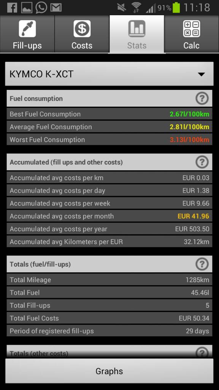The width and height of the screenshot is (219, 390).
Task: Click the help icon for Fuel consumption
Action: pyautogui.click(x=202, y=99)
